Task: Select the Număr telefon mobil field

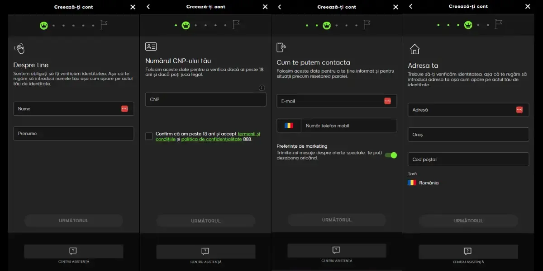Action: (348, 126)
